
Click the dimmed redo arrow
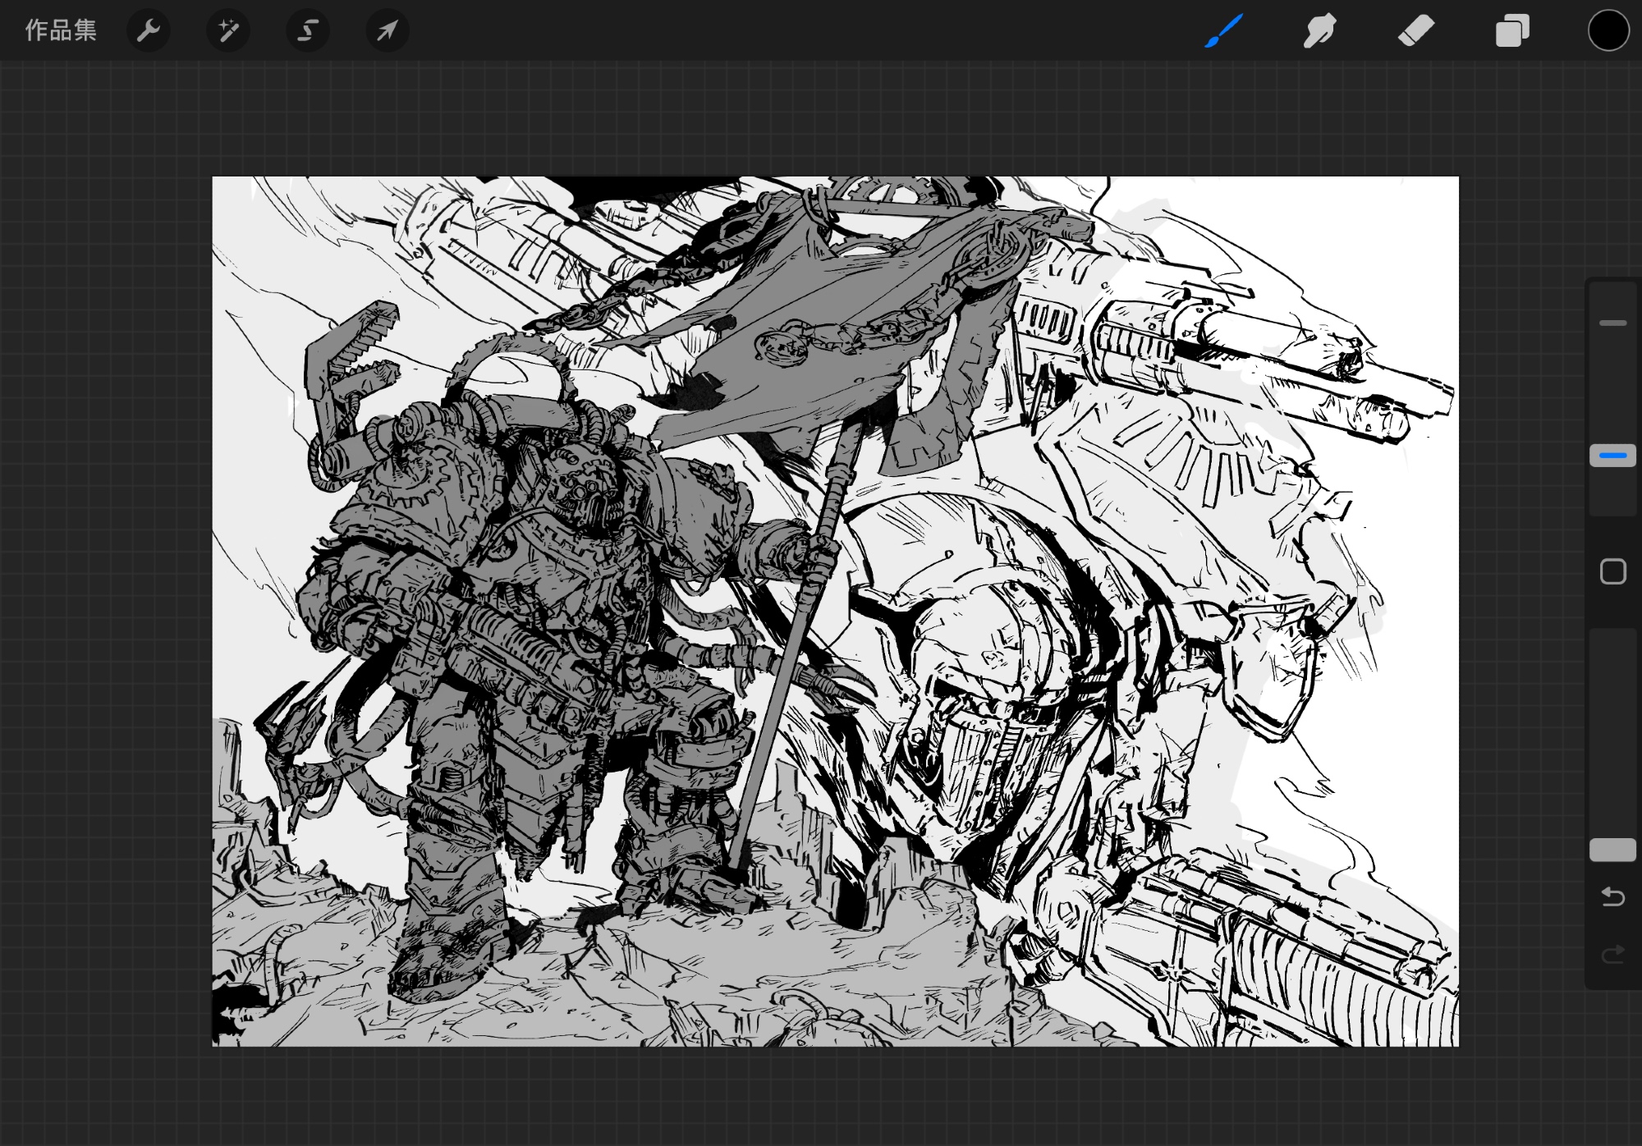(1612, 954)
